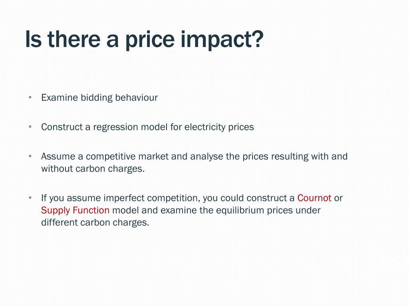Click 'imperfect competition' phrase in last bullet
Screen dimensions: 409x306
click(x=152, y=198)
